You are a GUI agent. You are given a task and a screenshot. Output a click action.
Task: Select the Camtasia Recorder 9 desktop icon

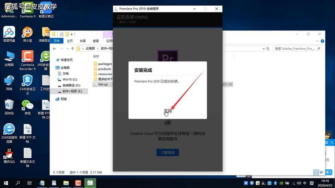(x=27, y=60)
